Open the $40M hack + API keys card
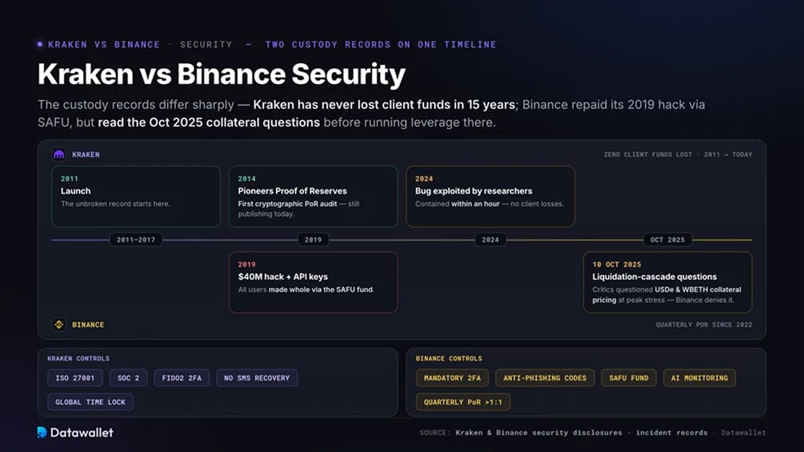This screenshot has height=452, width=804. coord(314,282)
